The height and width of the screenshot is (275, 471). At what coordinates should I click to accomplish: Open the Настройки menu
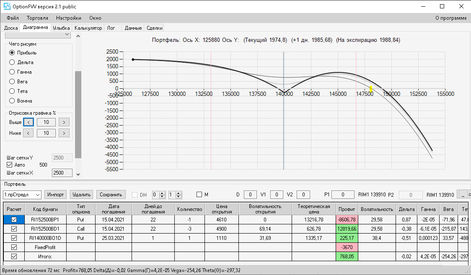coord(68,18)
